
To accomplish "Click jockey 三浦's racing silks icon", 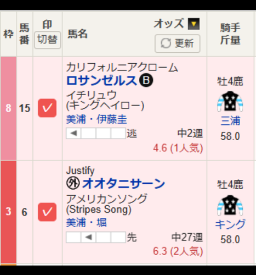I will pos(230,101).
